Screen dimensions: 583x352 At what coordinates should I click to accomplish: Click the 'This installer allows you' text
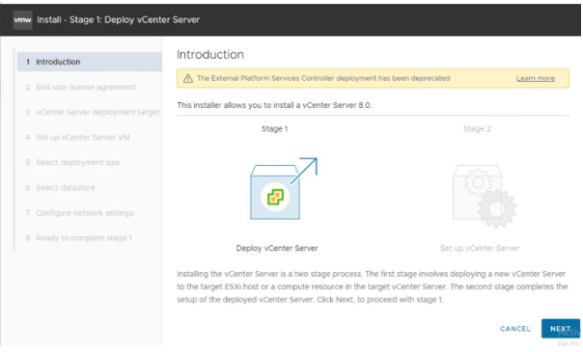274,105
